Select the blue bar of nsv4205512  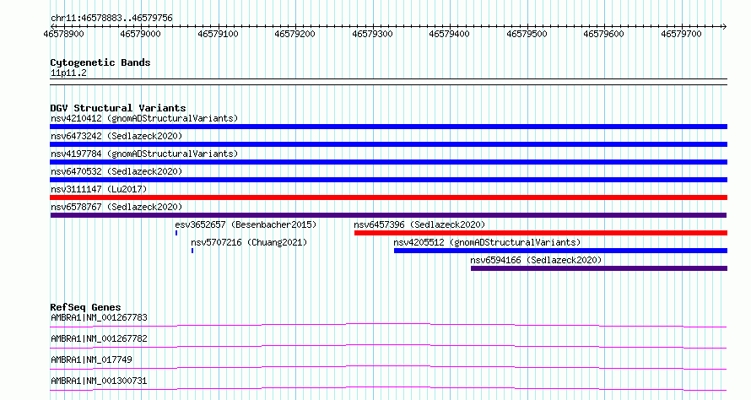coord(561,251)
